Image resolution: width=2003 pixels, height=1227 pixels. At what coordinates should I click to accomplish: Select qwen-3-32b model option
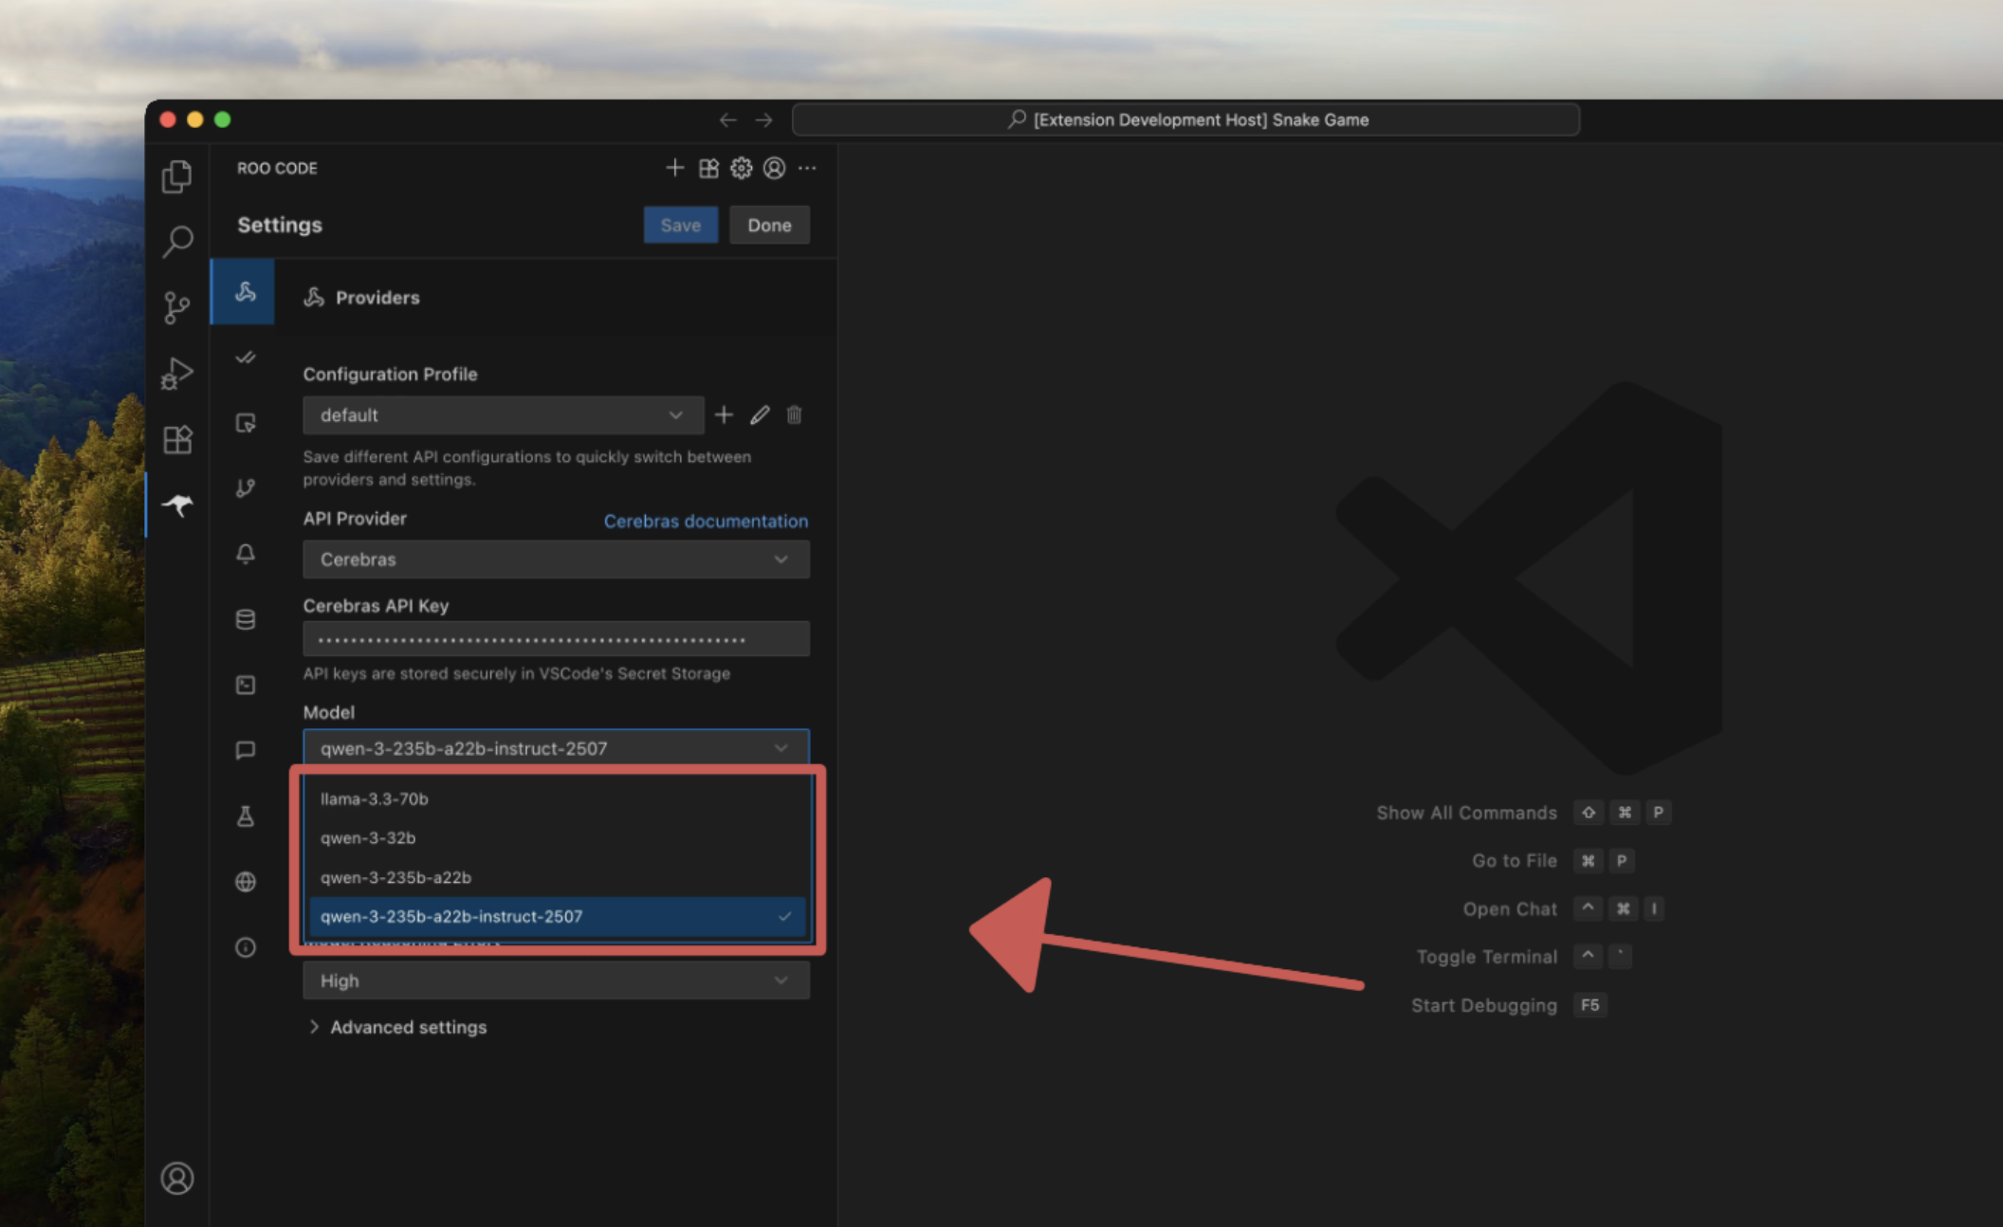pos(558,837)
